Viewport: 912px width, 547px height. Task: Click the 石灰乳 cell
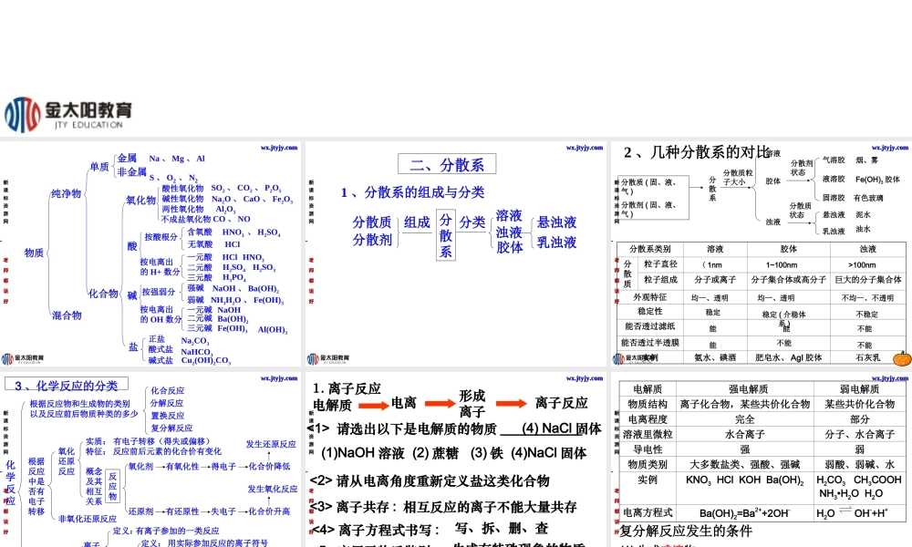coord(868,358)
